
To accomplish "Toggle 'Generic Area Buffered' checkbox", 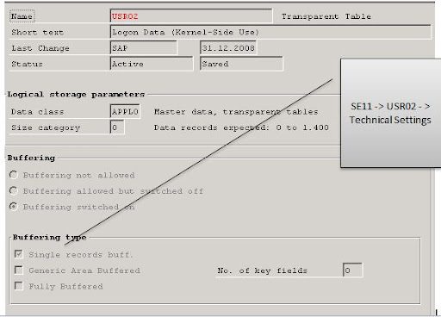I will click(19, 270).
